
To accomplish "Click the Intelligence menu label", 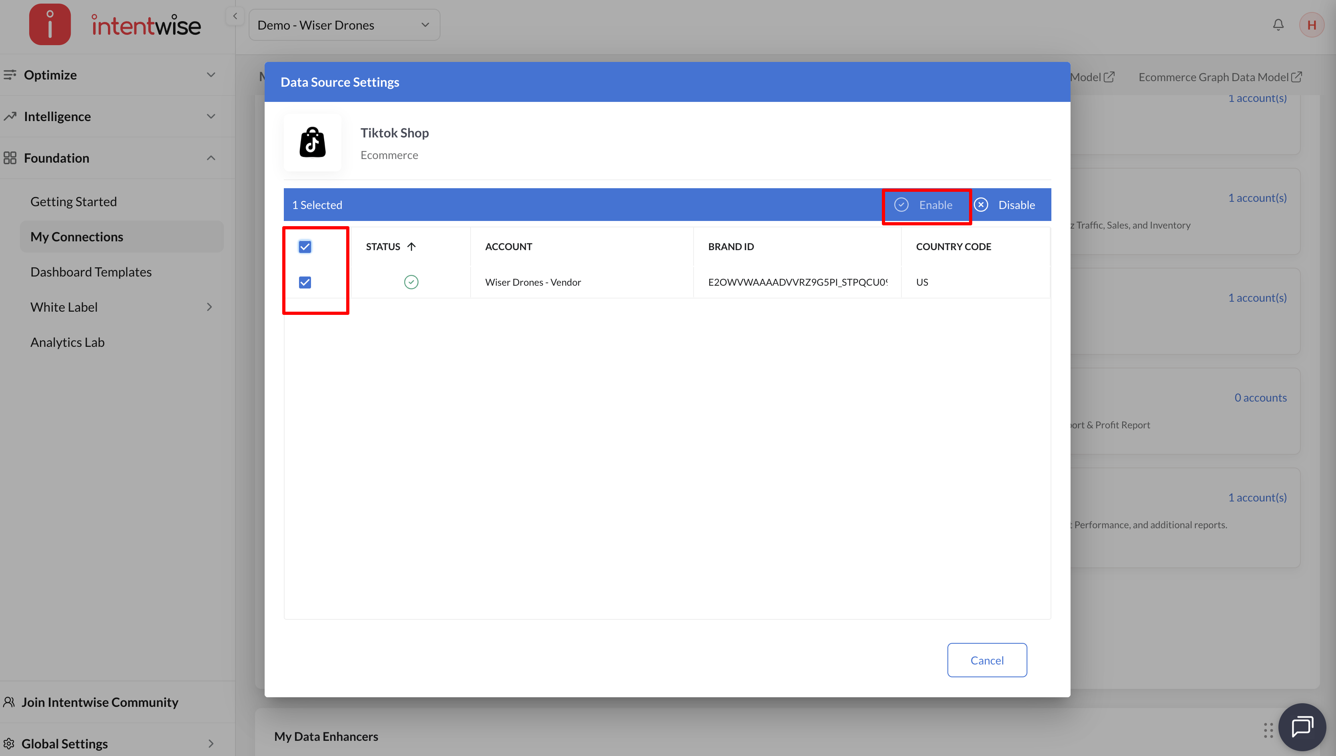I will click(57, 116).
